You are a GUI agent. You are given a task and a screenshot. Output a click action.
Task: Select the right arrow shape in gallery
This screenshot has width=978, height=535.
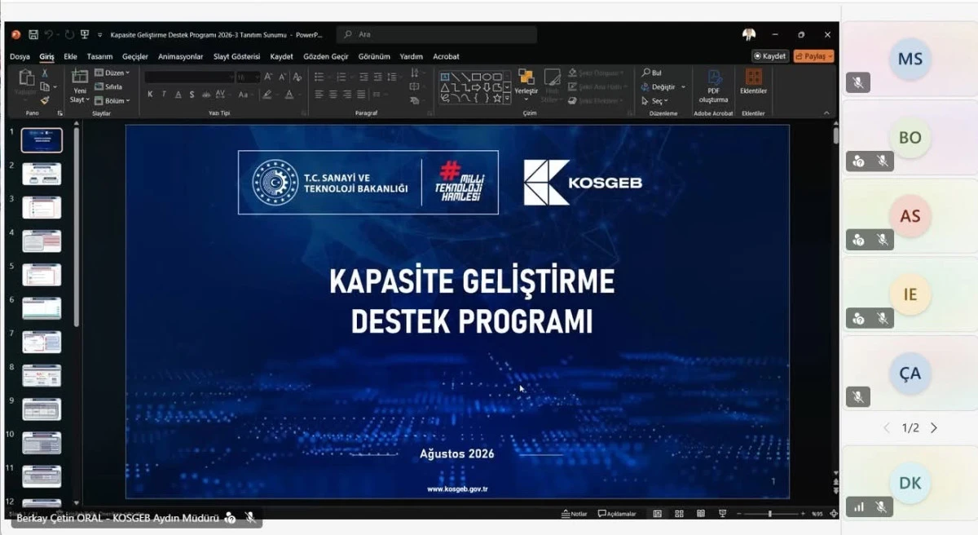[476, 87]
